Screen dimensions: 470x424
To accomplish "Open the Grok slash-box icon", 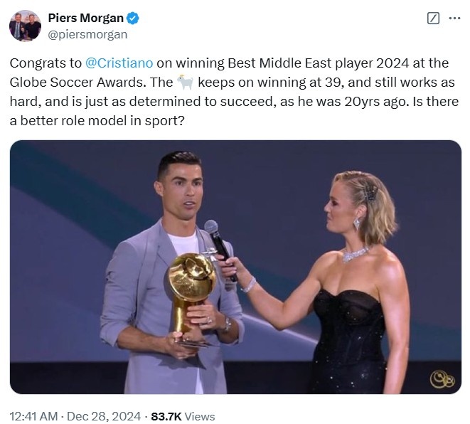I will 432,18.
